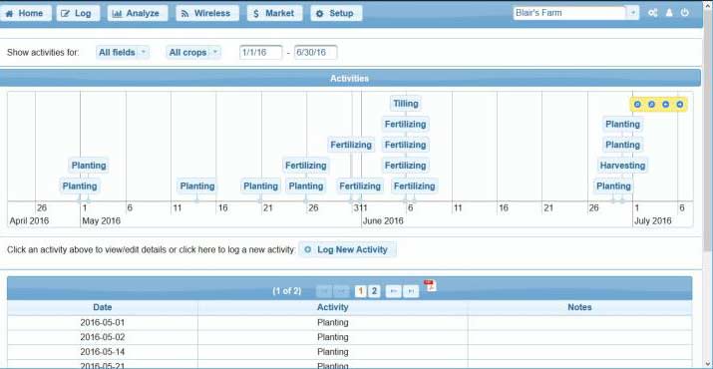This screenshot has height=369, width=713.
Task: Select the Planting activity near May 21
Action: tap(260, 185)
